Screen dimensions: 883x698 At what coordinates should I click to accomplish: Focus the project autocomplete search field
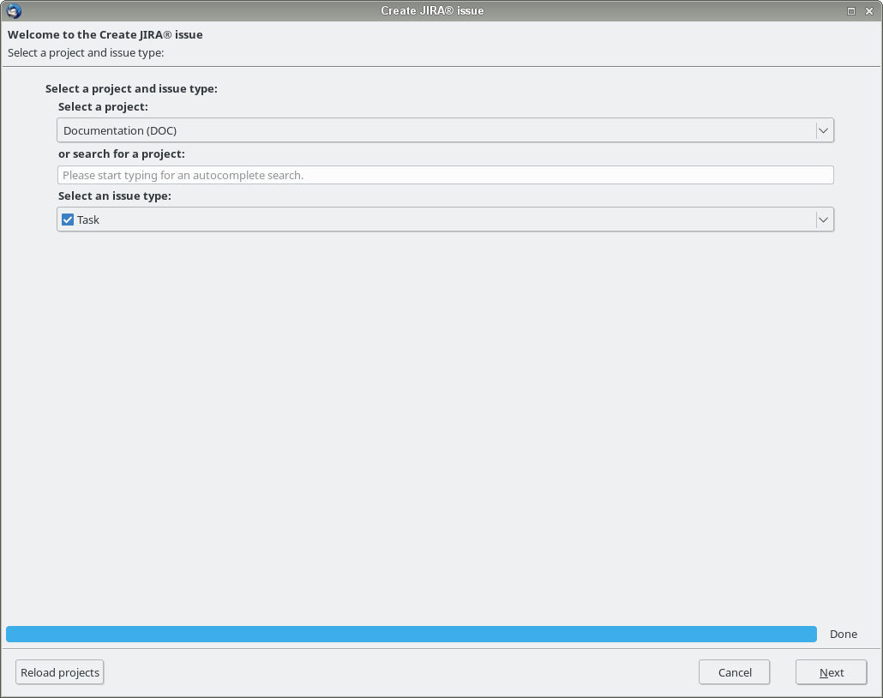(x=445, y=175)
